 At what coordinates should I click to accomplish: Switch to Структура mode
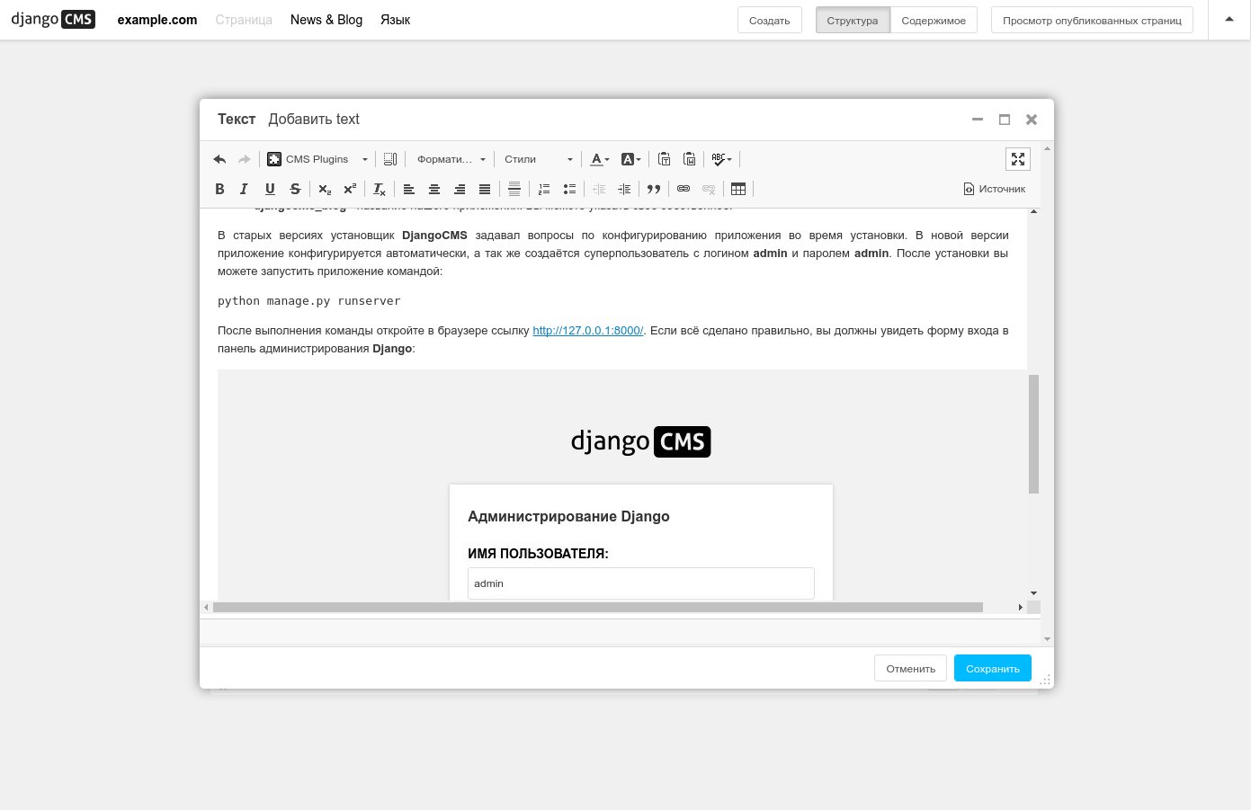pos(853,21)
